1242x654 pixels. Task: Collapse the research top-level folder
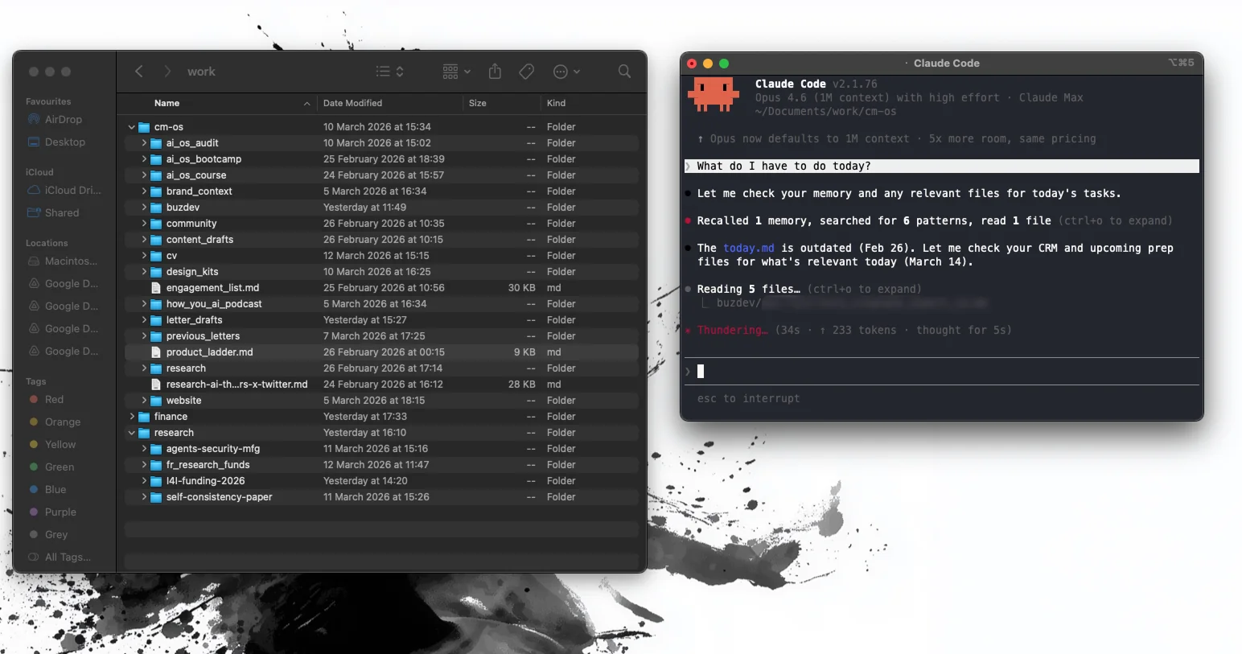pos(131,433)
